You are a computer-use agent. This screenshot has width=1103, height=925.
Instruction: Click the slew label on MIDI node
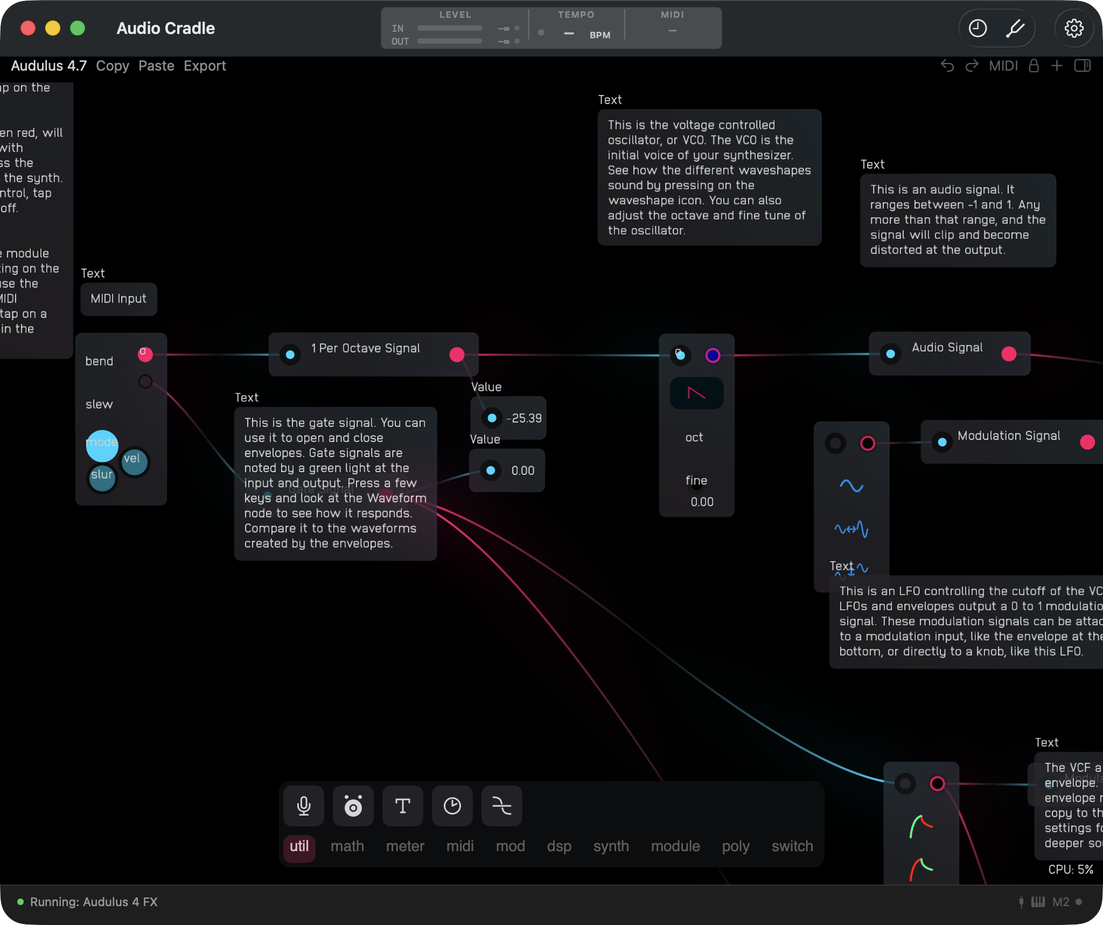point(99,404)
